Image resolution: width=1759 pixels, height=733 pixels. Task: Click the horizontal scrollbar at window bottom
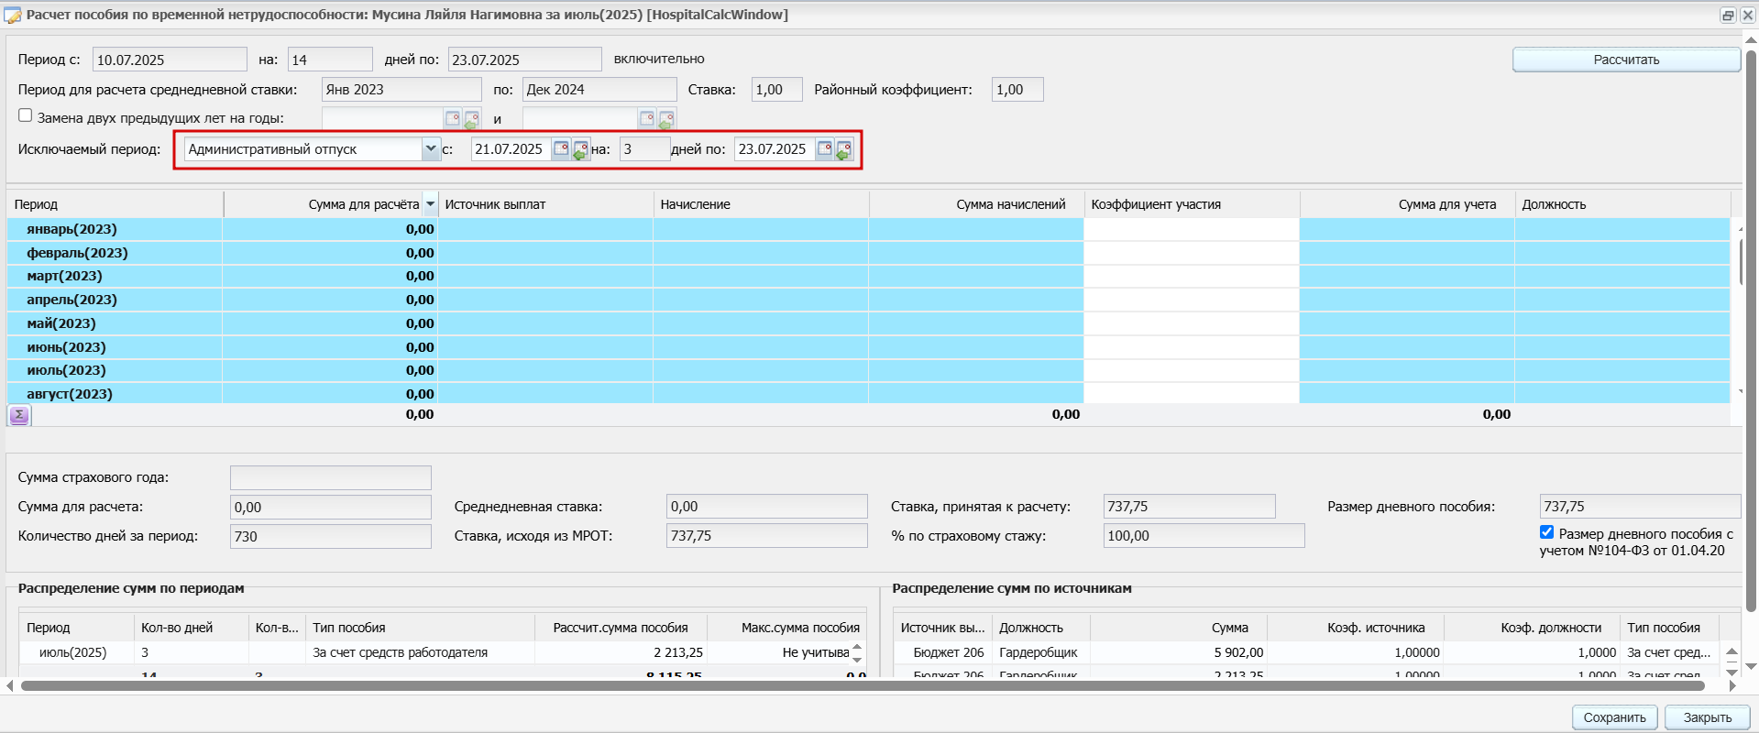pyautogui.click(x=862, y=685)
